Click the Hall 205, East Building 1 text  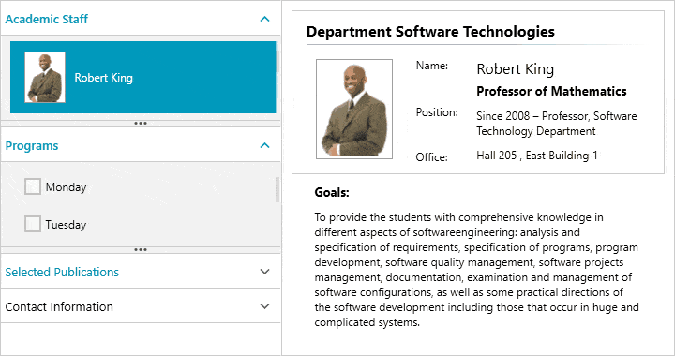coord(537,156)
